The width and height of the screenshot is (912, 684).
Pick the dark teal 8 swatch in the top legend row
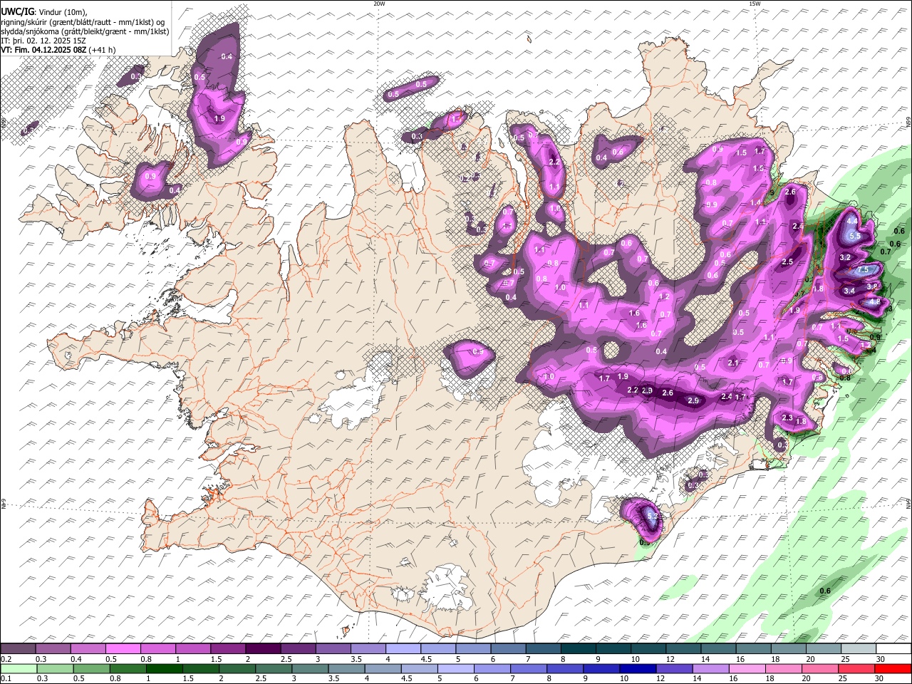pos(578,648)
